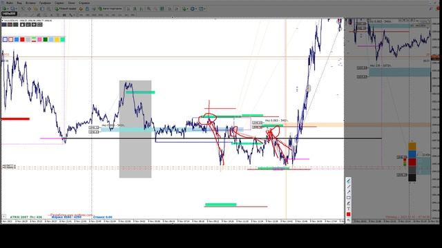Select the H4 timeframe button
Viewport: 442px width, 248px height.
[x=113, y=15]
